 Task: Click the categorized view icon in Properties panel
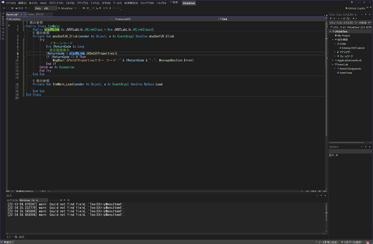[330, 155]
